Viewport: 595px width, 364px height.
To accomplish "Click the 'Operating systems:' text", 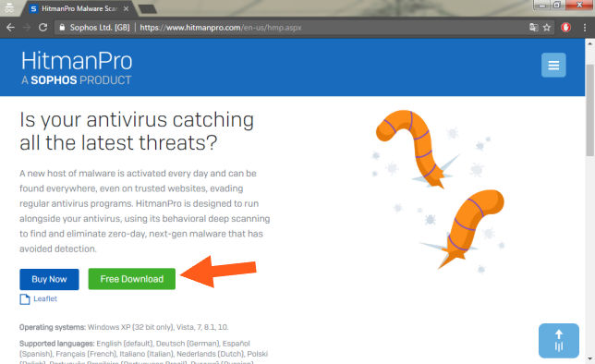I will click(53, 327).
